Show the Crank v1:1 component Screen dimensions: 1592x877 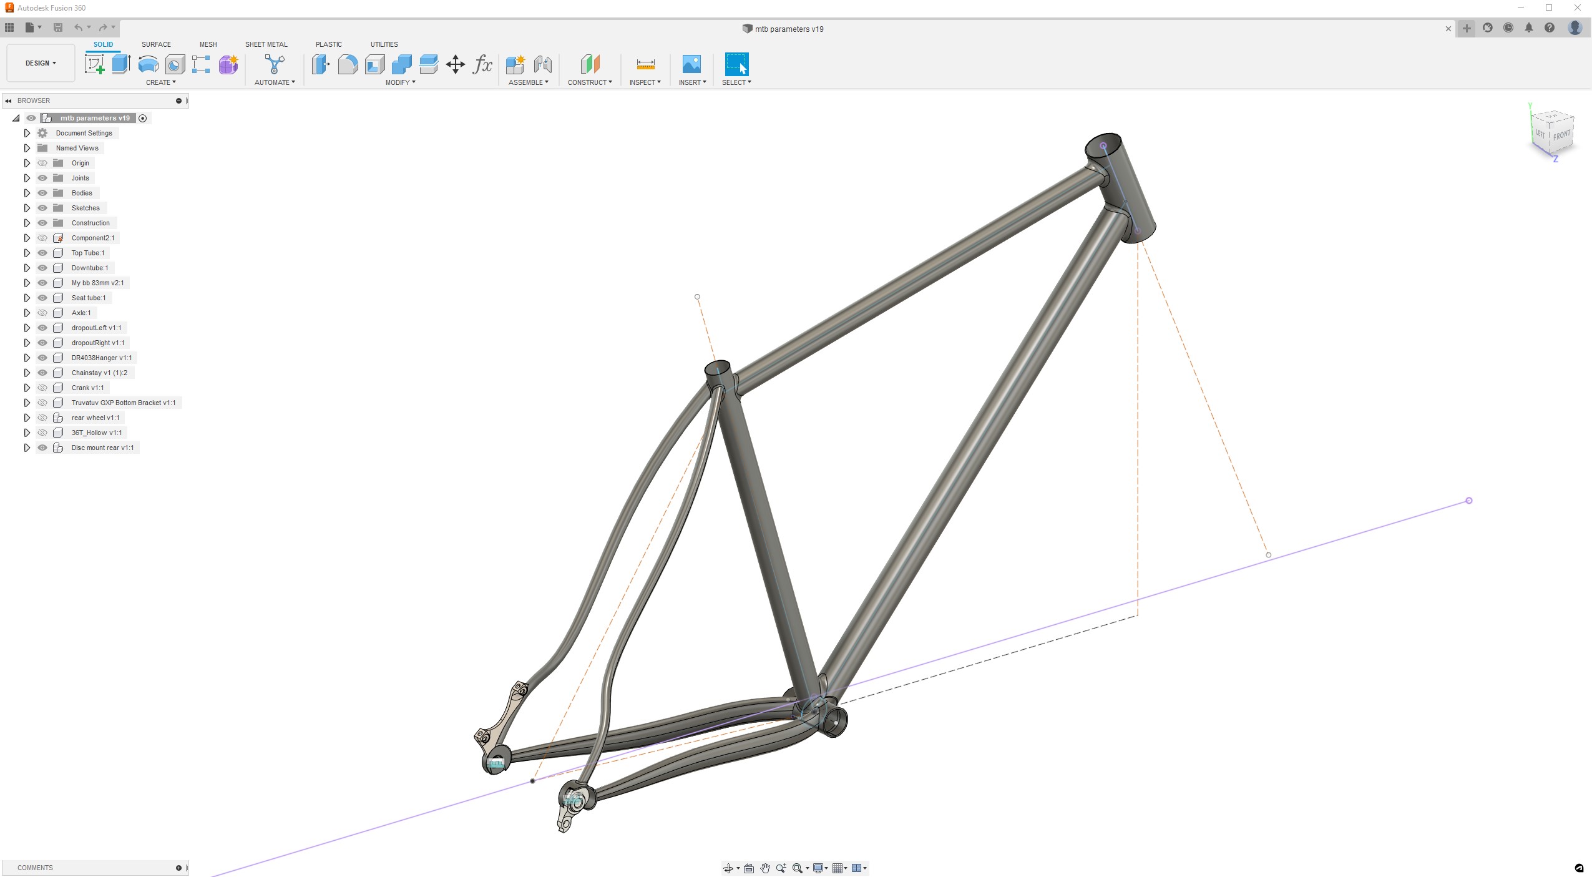(42, 387)
